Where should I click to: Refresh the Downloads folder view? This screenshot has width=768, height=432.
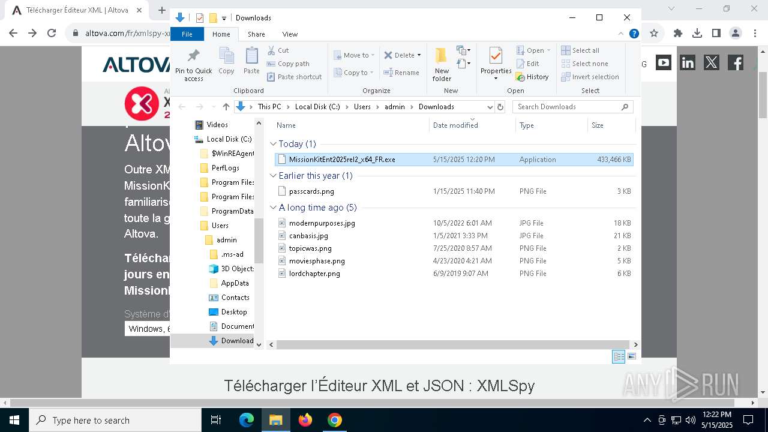click(501, 107)
